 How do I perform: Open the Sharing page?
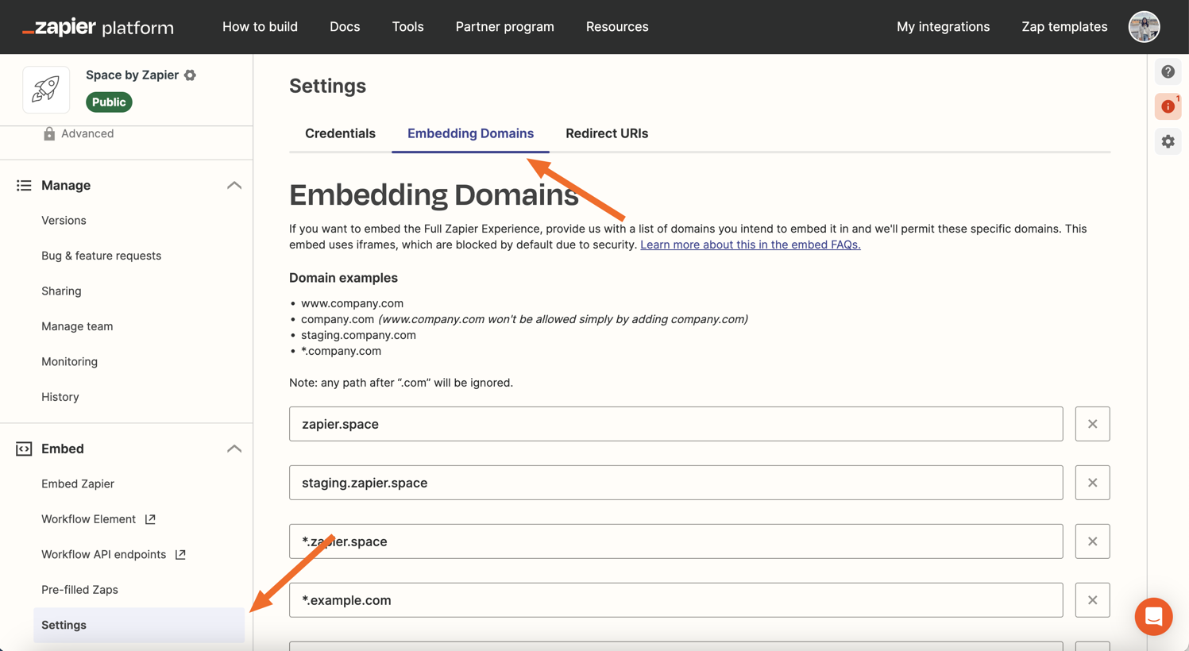coord(61,291)
